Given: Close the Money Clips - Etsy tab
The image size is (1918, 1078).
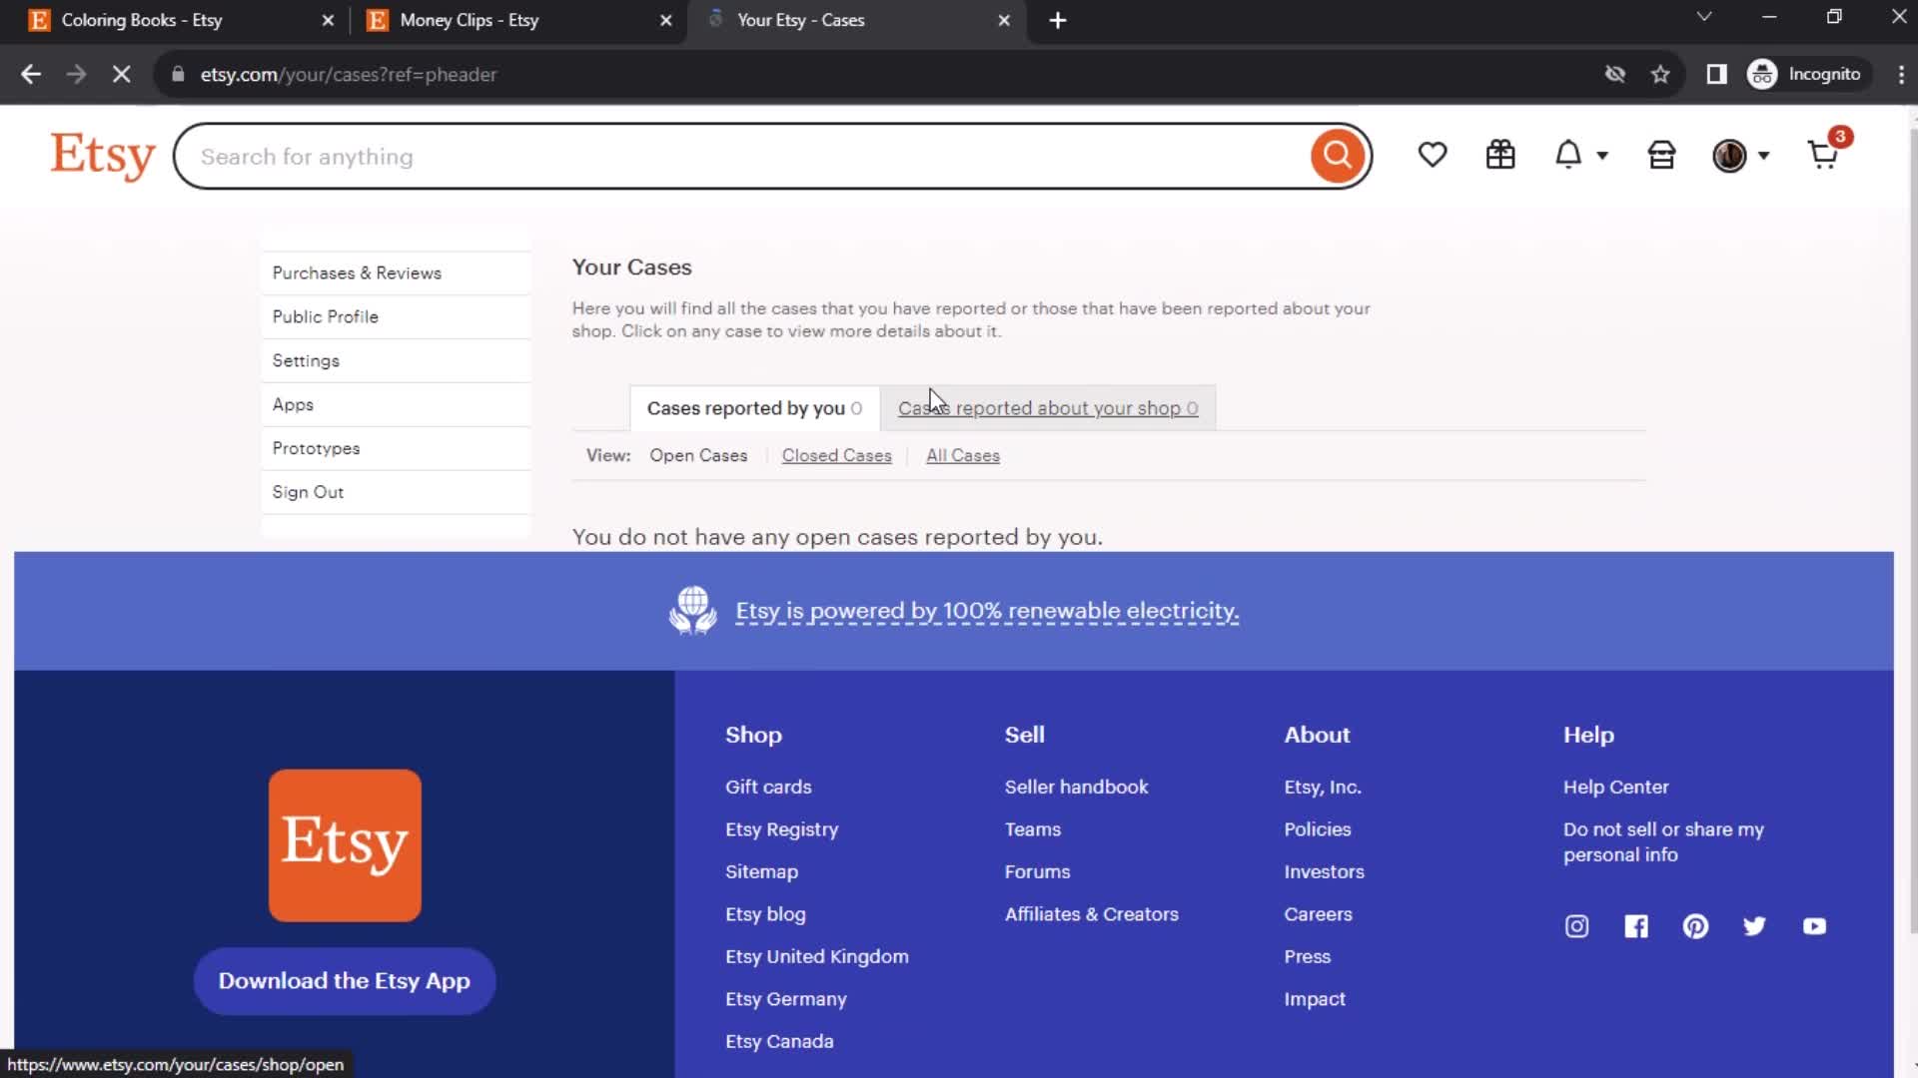Looking at the screenshot, I should coord(666,20).
